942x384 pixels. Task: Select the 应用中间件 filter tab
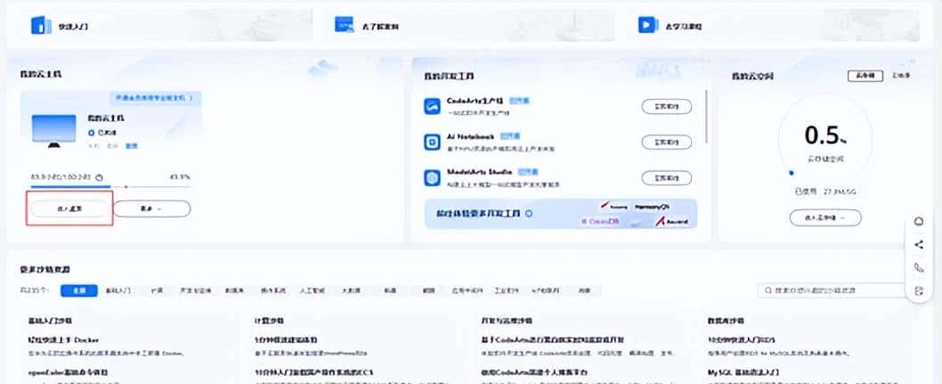(467, 290)
